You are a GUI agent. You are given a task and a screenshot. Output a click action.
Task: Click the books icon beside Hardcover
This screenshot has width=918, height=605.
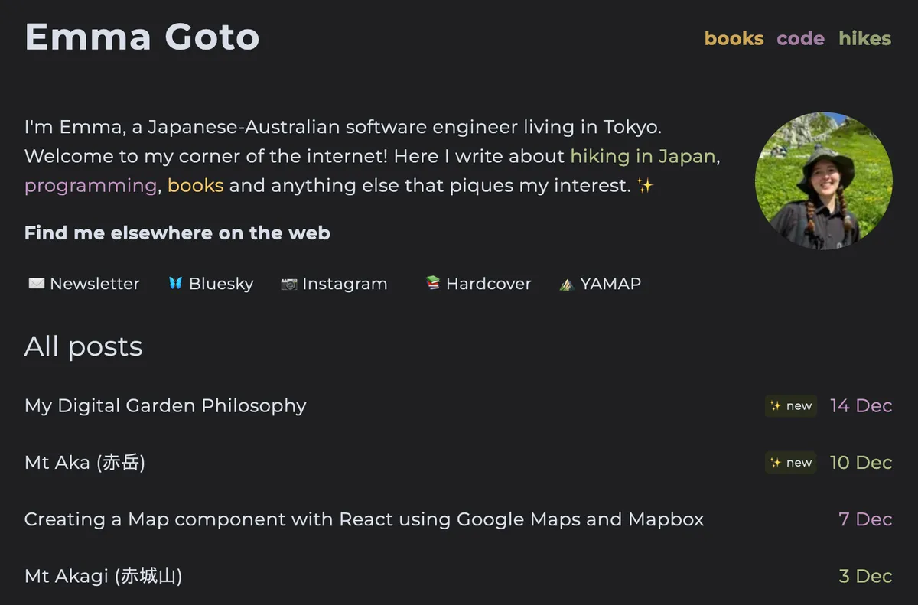point(433,283)
